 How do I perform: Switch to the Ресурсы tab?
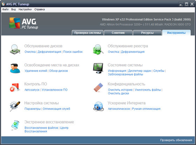147,33
